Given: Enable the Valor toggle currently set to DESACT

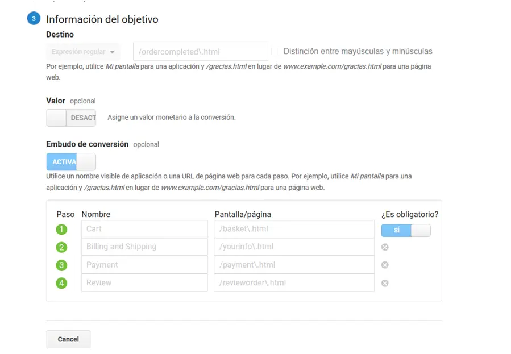Looking at the screenshot, I should (x=71, y=118).
